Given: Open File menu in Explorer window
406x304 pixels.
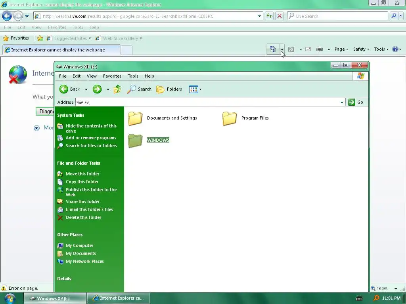Looking at the screenshot, I should point(63,76).
